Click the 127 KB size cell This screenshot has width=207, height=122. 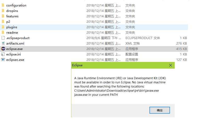pos(181,60)
